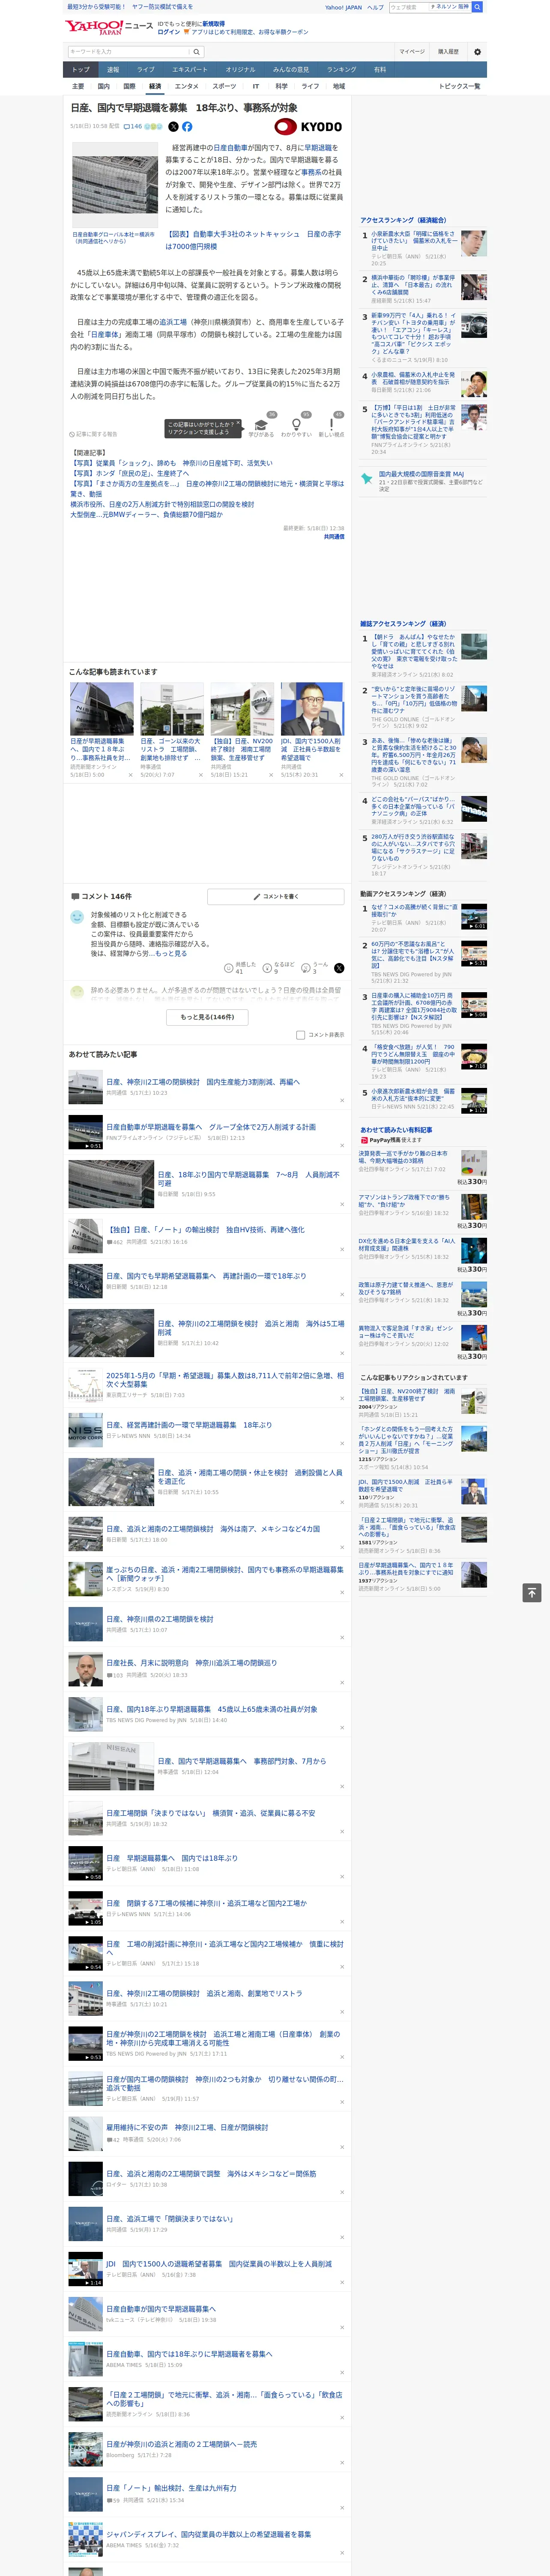Share the article on X

[x=173, y=127]
